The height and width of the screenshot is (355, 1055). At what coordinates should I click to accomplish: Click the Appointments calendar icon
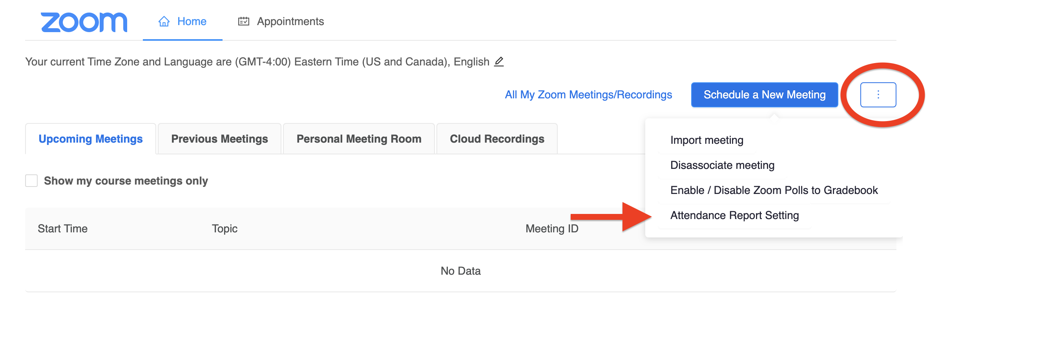click(x=243, y=21)
